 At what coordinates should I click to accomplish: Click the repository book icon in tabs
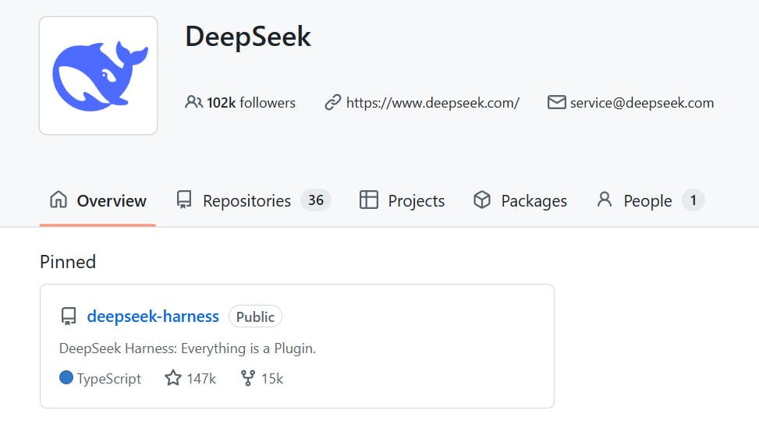184,200
